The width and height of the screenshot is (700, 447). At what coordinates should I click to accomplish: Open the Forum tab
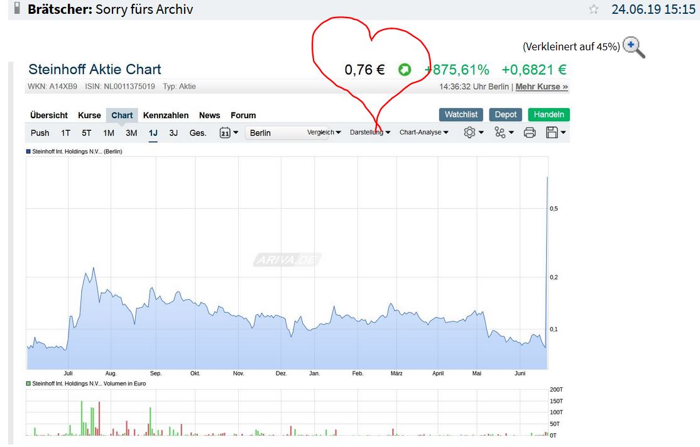[x=243, y=115]
